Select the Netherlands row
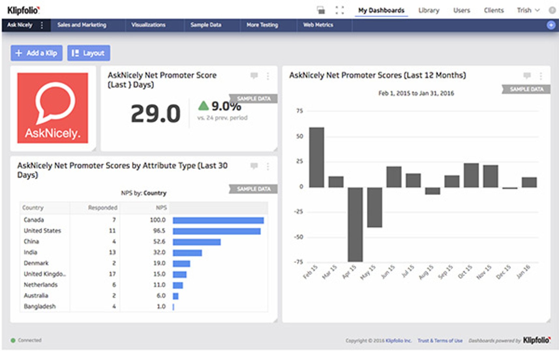559x352 pixels. (144, 285)
